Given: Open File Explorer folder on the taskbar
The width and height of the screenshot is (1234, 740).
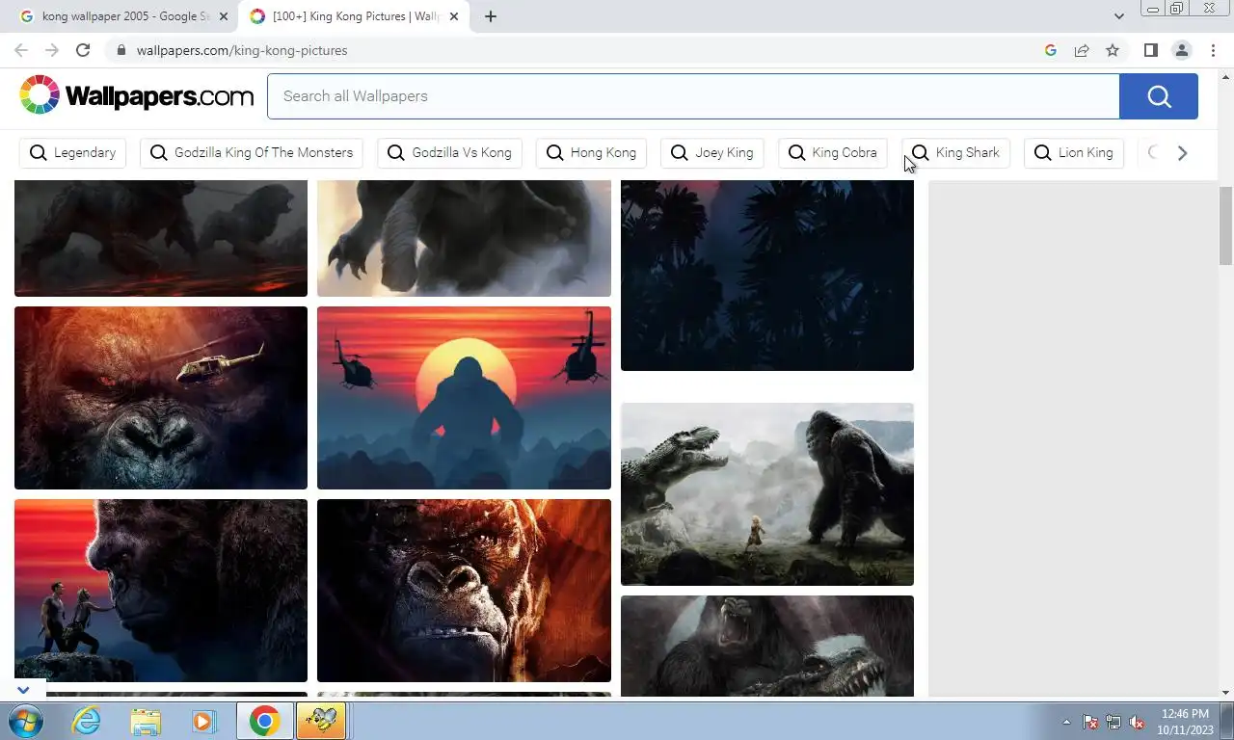Looking at the screenshot, I should tap(146, 721).
